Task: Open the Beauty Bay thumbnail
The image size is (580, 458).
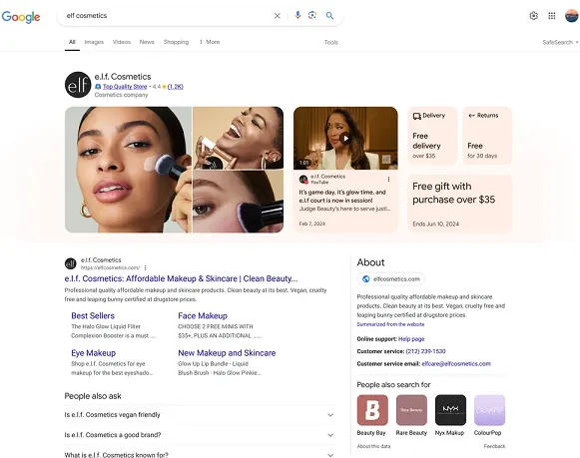Action: (372, 410)
